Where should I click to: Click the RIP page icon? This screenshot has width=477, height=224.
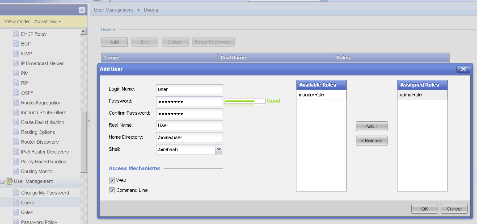coord(16,83)
